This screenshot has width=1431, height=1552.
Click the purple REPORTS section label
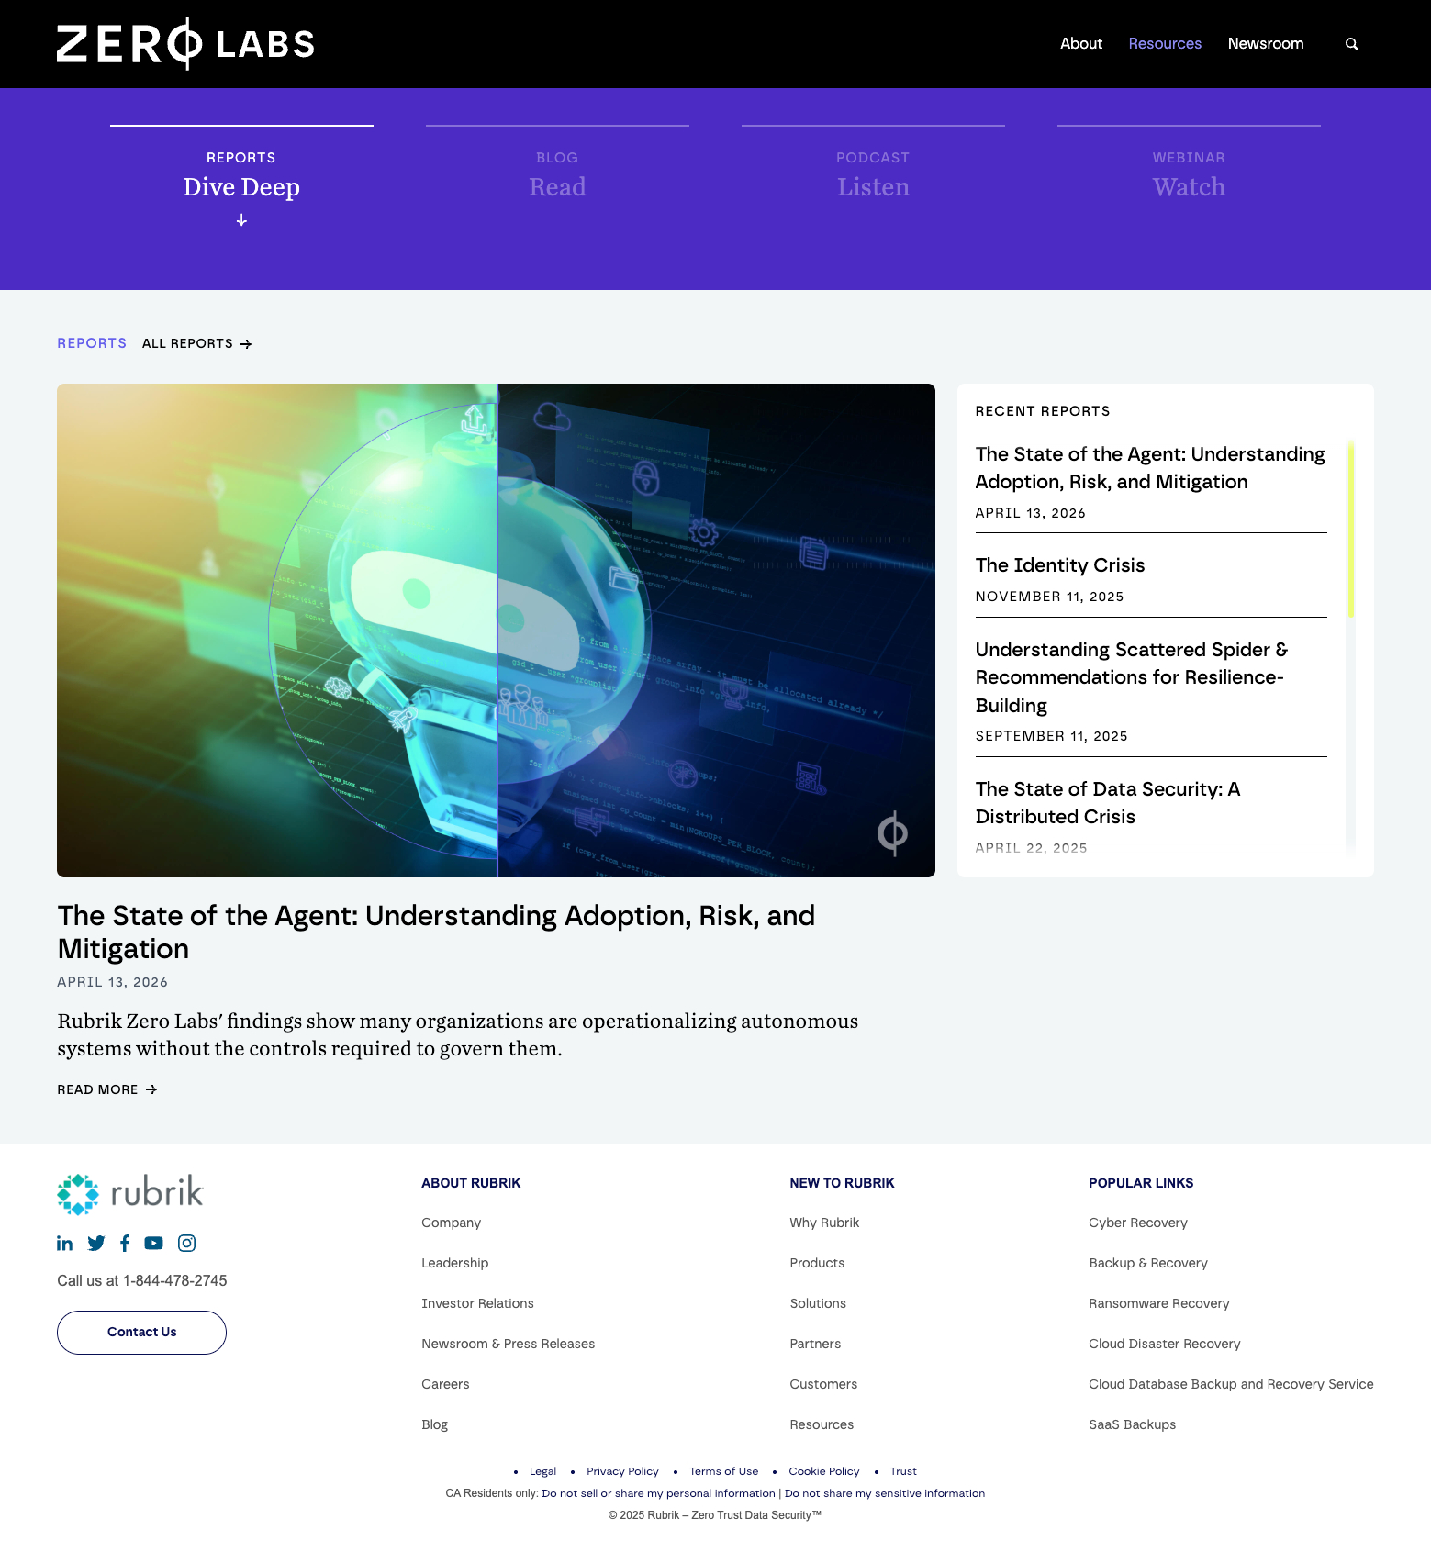[92, 343]
